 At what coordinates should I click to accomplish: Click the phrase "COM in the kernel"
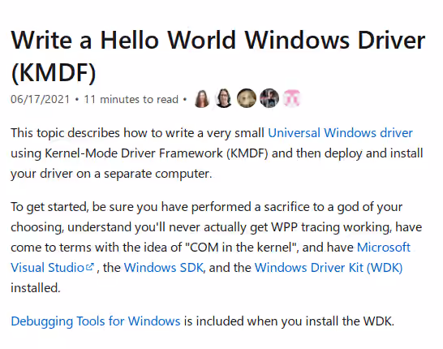click(x=242, y=248)
